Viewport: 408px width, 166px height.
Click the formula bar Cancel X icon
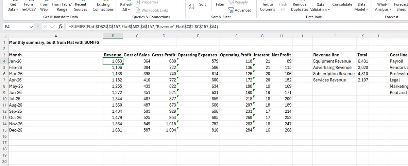[45, 26]
